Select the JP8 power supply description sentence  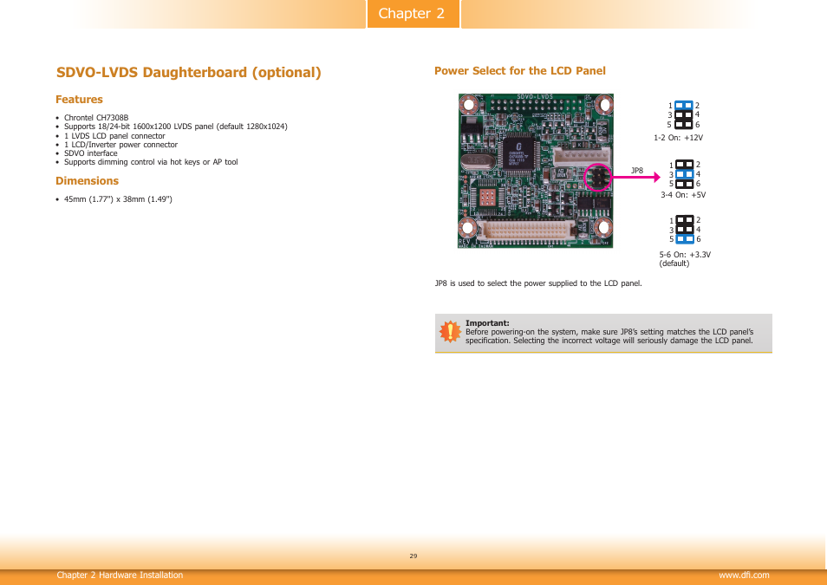click(538, 283)
